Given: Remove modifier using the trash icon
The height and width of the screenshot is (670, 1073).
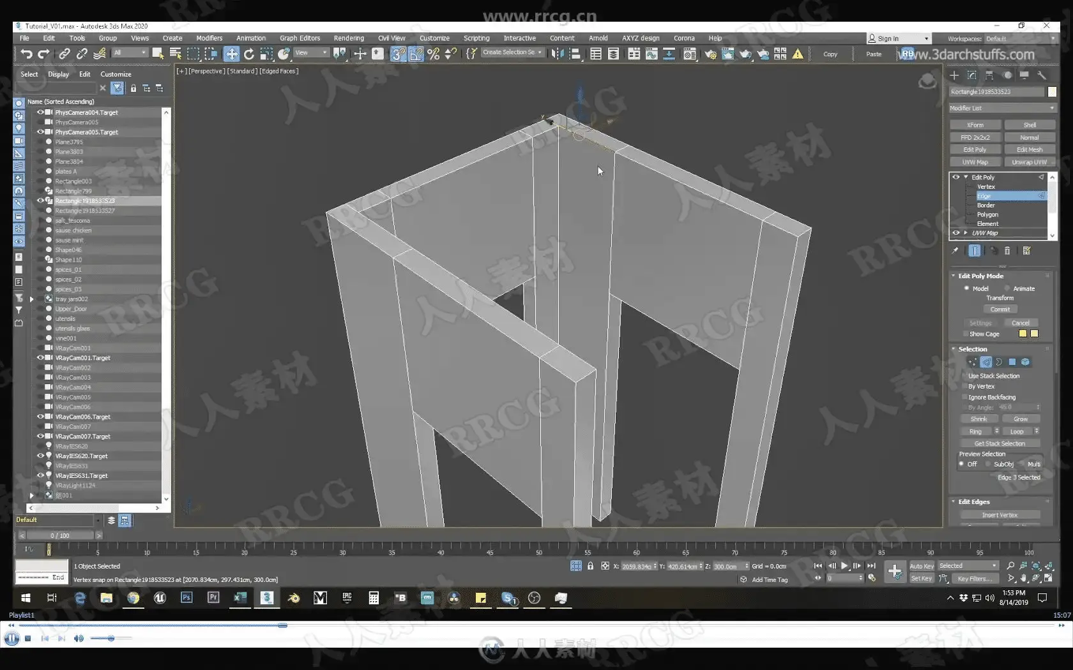Looking at the screenshot, I should (1007, 251).
